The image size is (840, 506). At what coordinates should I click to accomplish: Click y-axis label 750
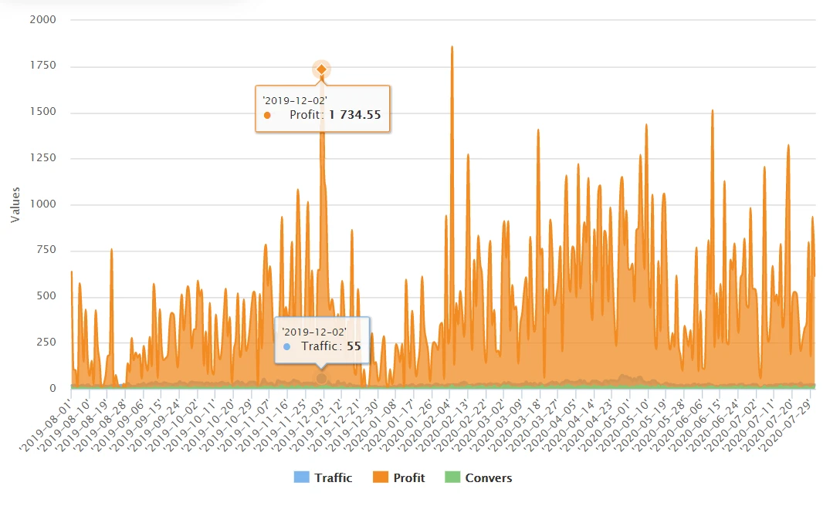coord(46,249)
